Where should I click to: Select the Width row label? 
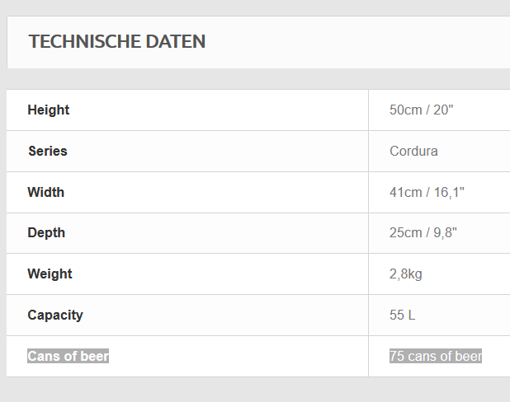pyautogui.click(x=46, y=193)
